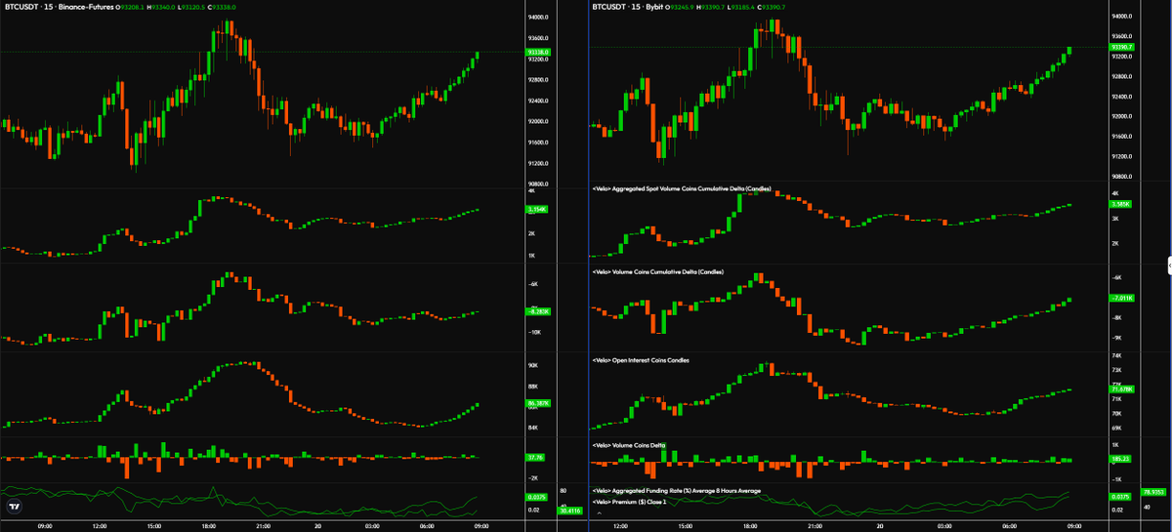Click the 93390.7 price label on Bybit scale
The height and width of the screenshot is (532, 1172).
point(1123,47)
